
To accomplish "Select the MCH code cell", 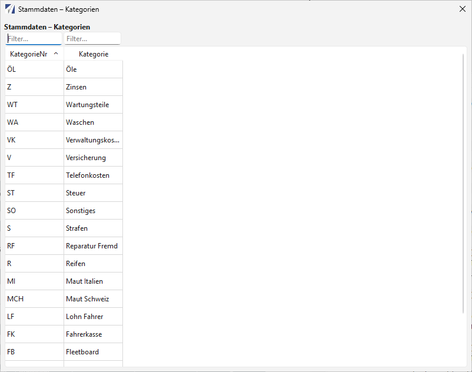I will click(x=34, y=299).
